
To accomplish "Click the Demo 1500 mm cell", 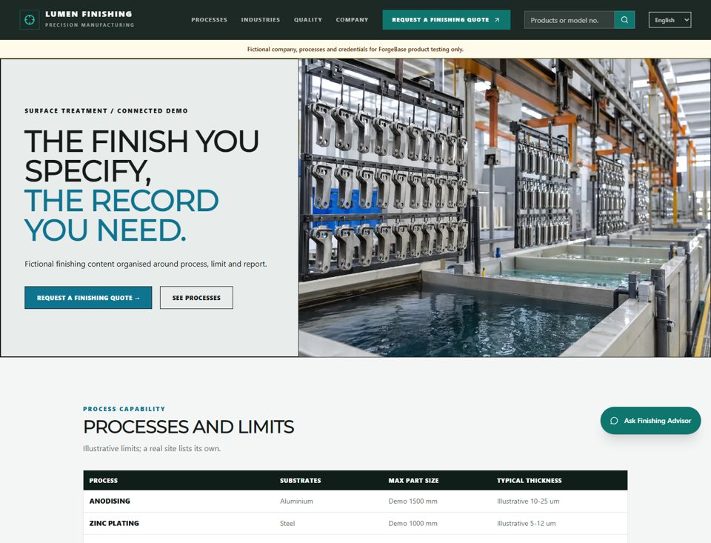I will coord(413,502).
